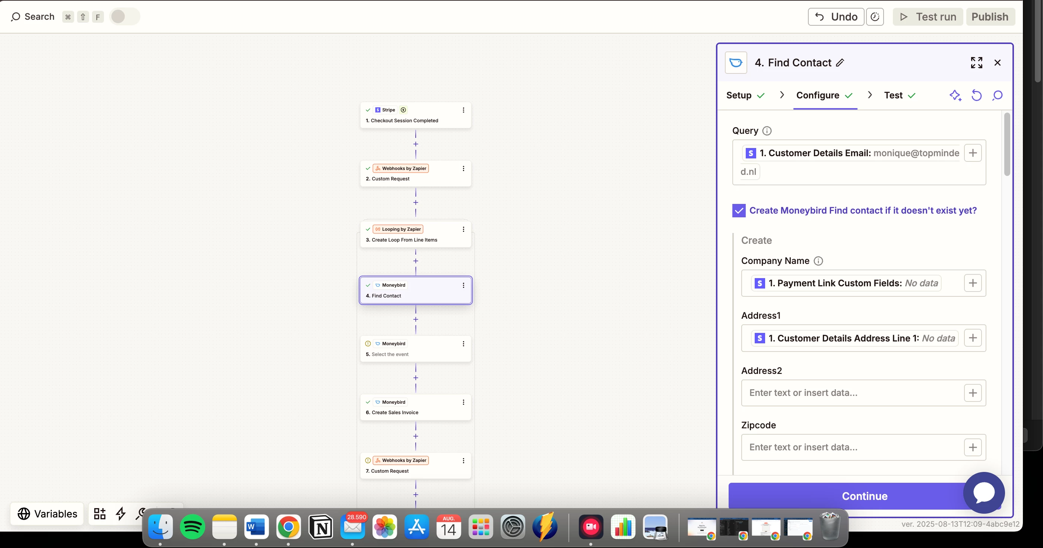Click the Query info icon
Screen dimensions: 1043x548
[767, 130]
